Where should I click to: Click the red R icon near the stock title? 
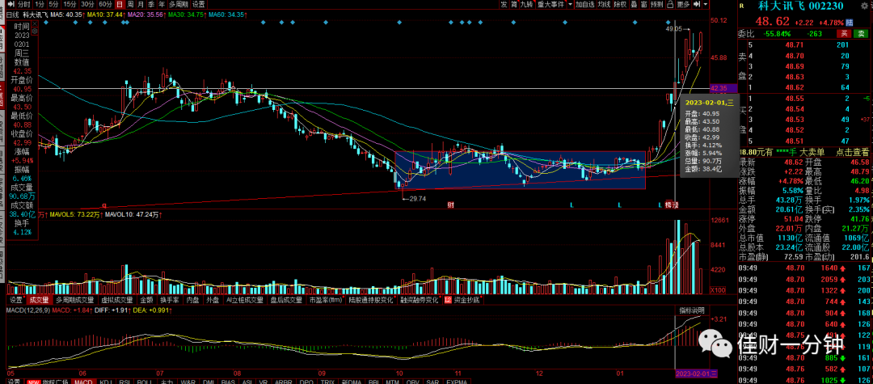click(x=741, y=6)
